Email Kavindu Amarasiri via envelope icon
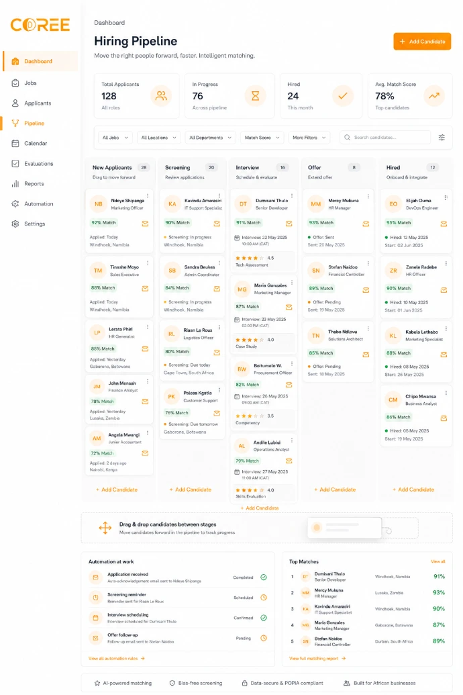The image size is (463, 695). click(x=217, y=224)
